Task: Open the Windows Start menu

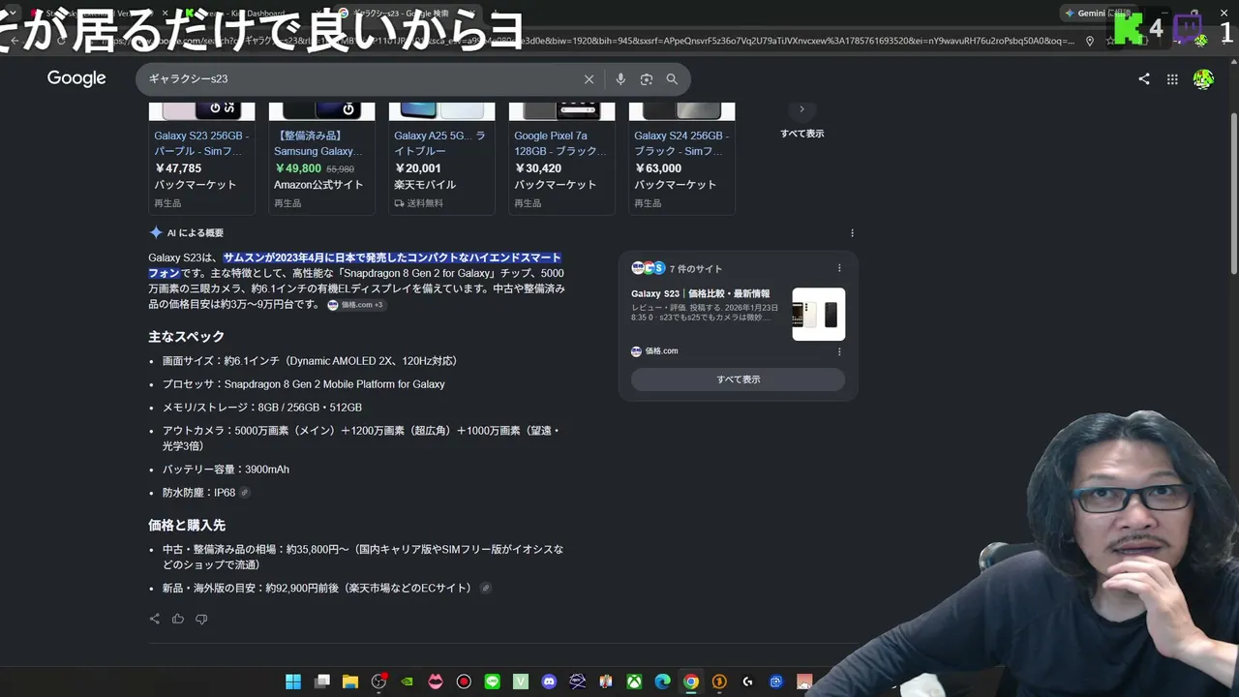Action: [293, 682]
